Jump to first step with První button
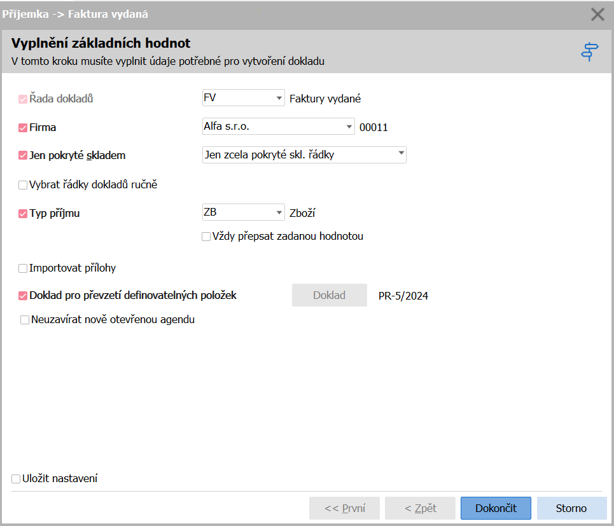614x526 pixels. (x=344, y=508)
